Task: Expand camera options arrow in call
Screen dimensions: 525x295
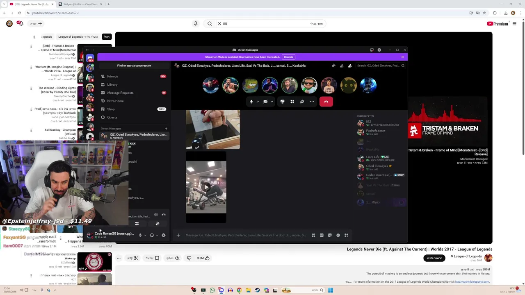Action: point(272,102)
